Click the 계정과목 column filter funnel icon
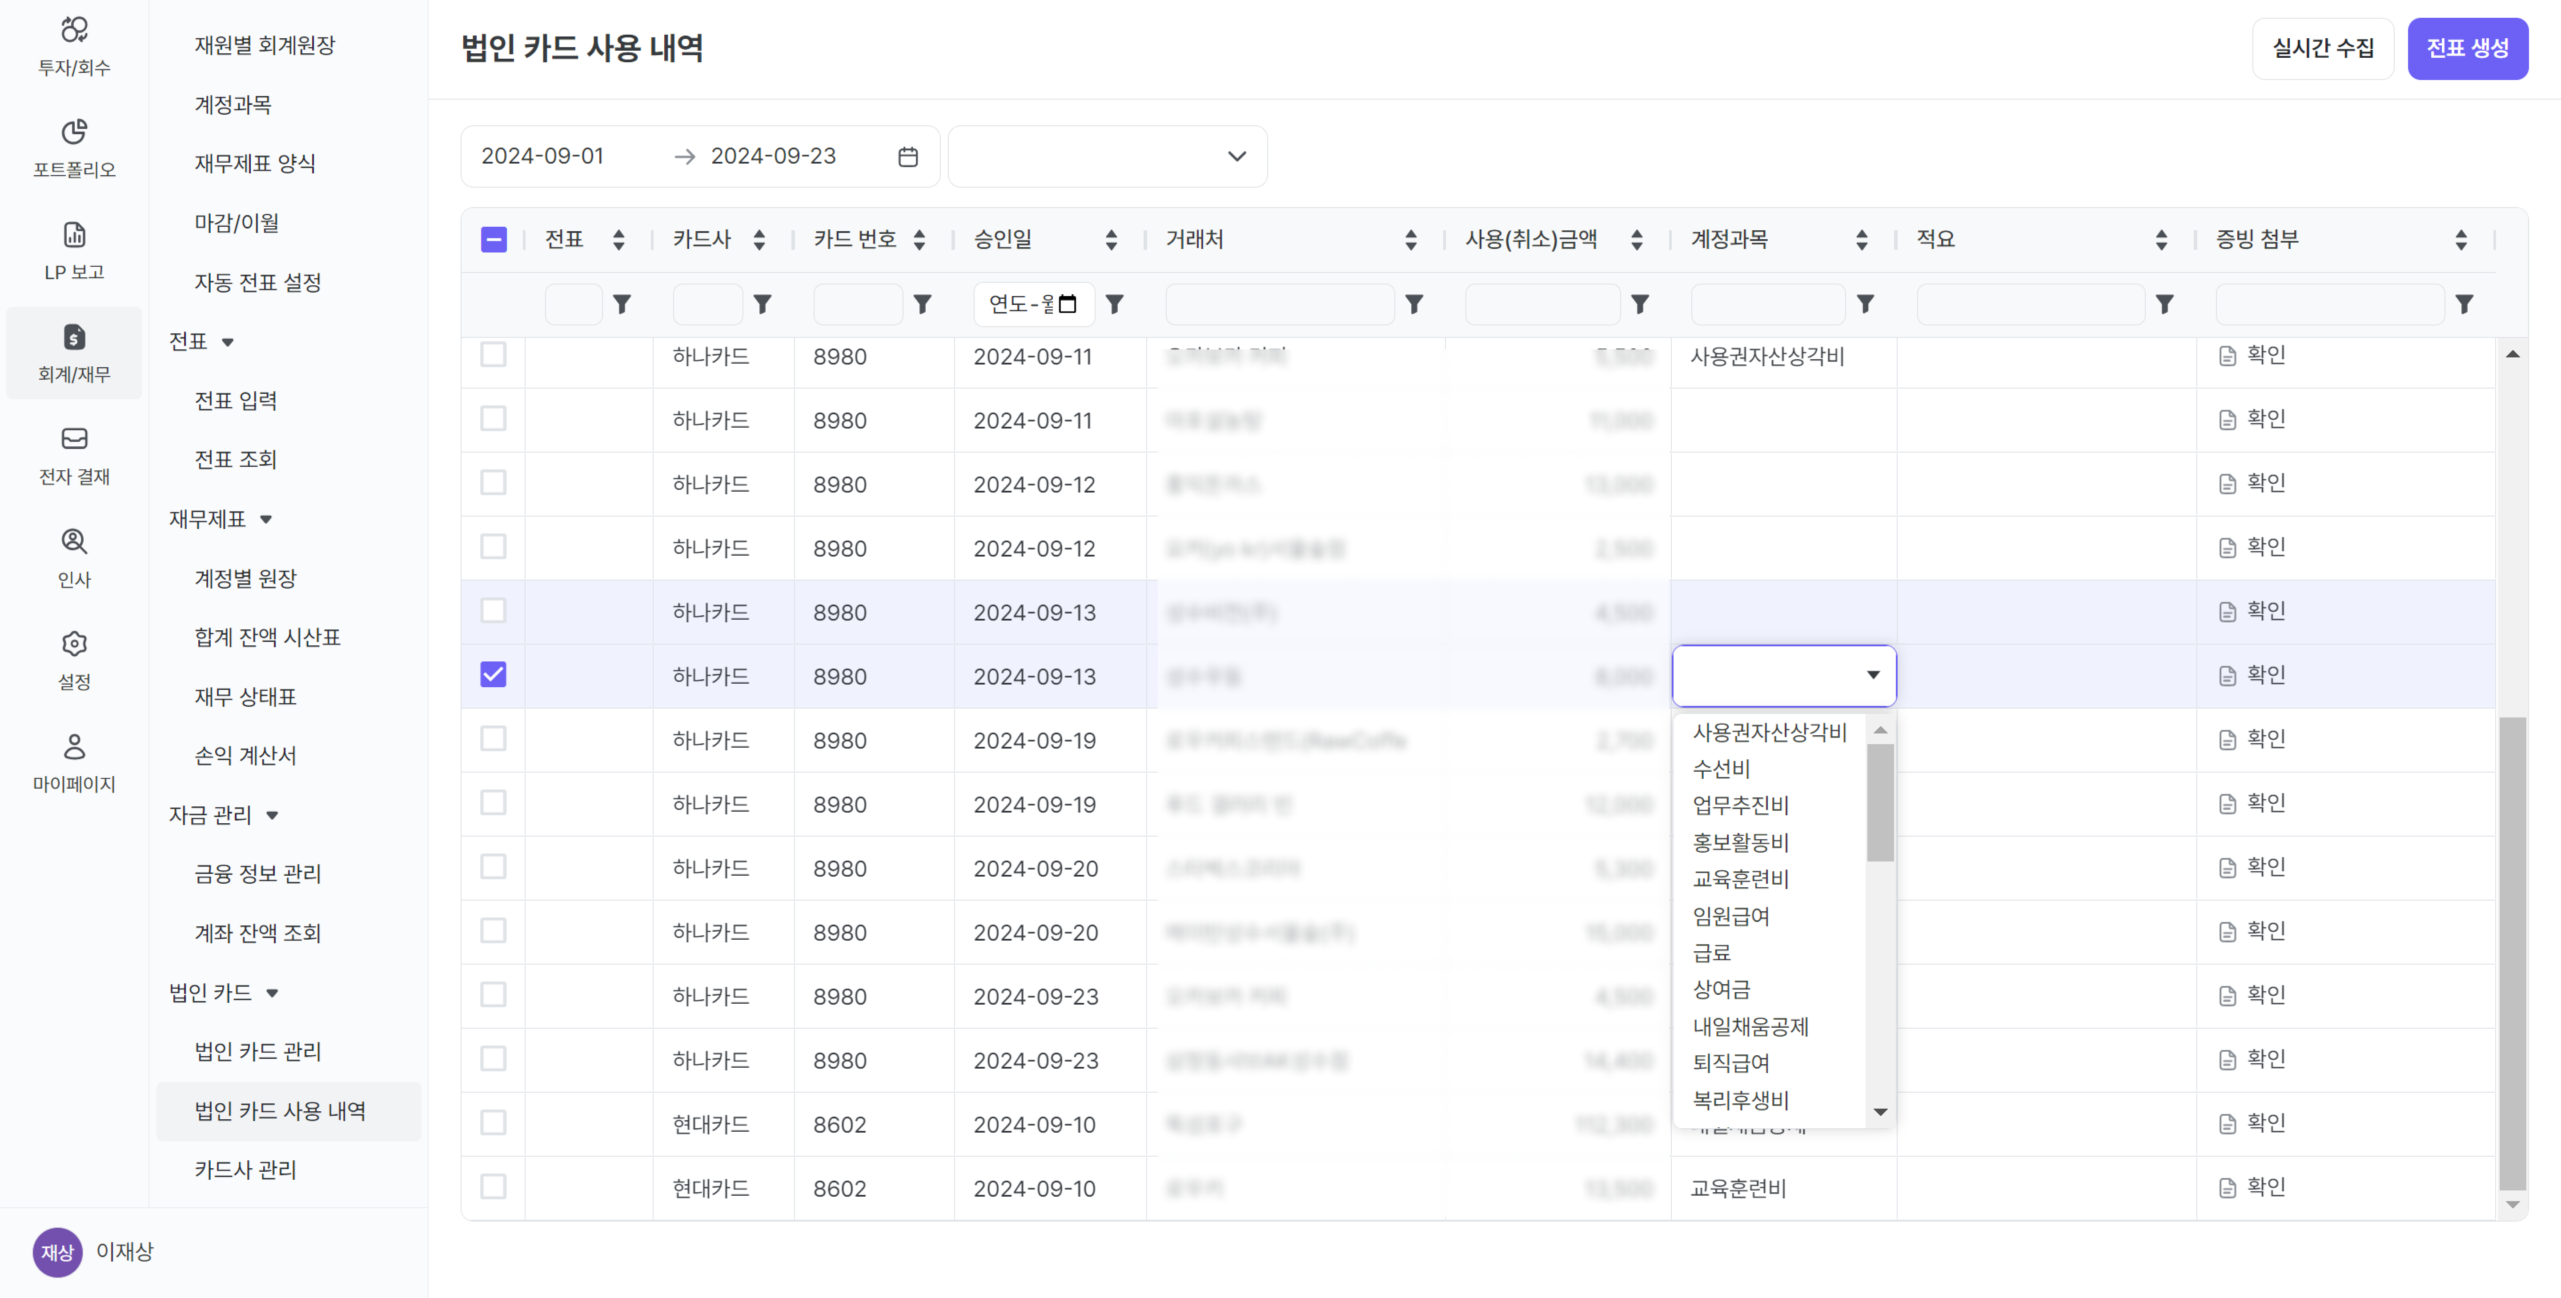The image size is (2561, 1298). tap(1866, 304)
